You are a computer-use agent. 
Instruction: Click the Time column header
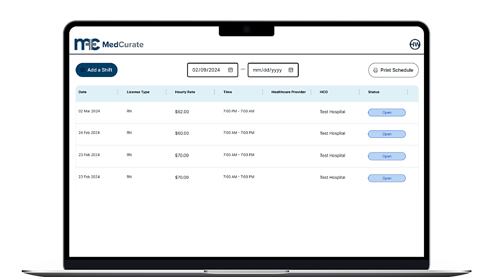point(228,92)
